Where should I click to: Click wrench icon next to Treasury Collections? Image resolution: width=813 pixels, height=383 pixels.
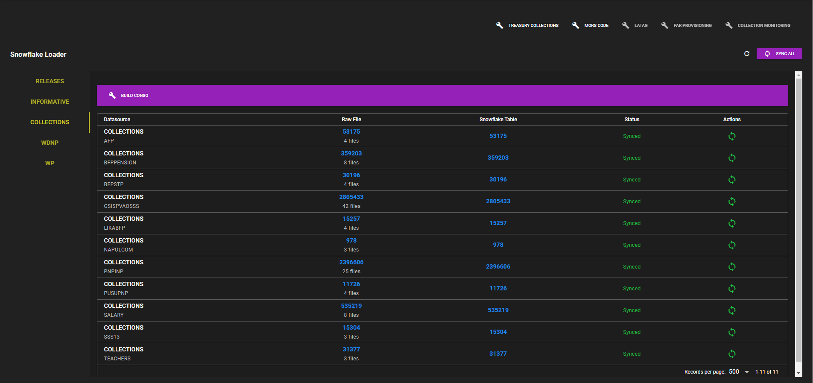[x=500, y=25]
